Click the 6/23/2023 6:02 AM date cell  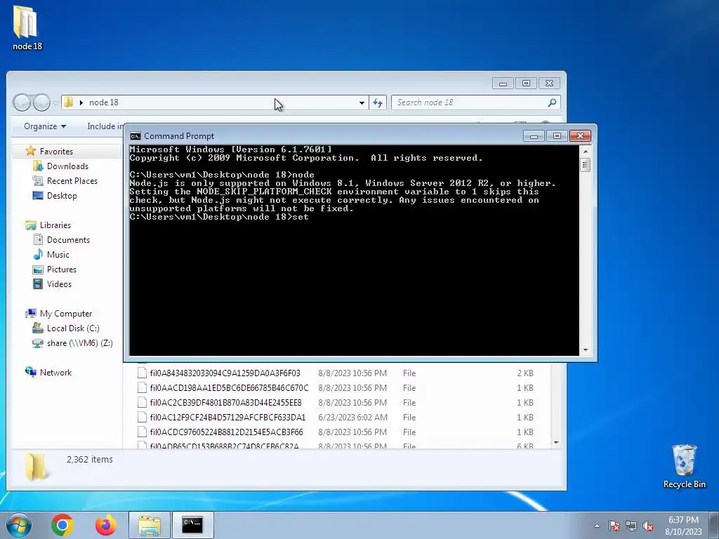352,417
